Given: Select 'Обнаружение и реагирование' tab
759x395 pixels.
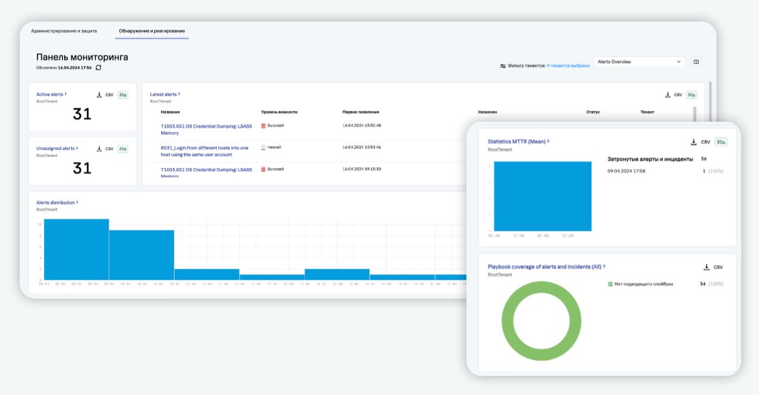Looking at the screenshot, I should click(152, 31).
